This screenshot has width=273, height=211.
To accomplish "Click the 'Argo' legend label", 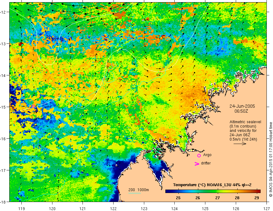I will (207, 155).
